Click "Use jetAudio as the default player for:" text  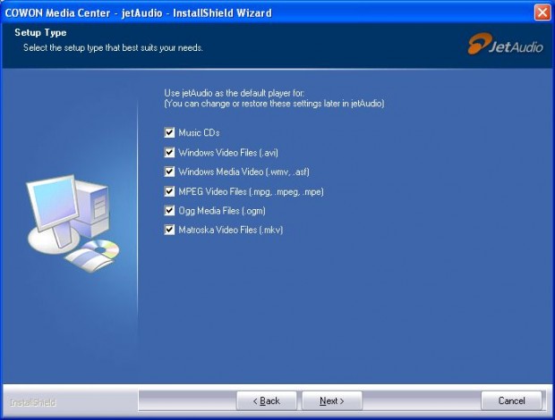235,93
